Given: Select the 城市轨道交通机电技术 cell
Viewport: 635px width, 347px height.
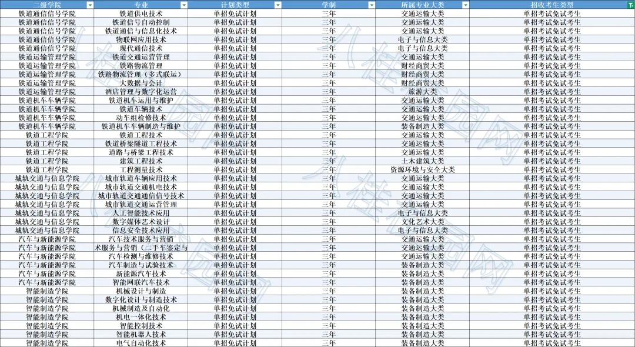Looking at the screenshot, I should [x=141, y=187].
